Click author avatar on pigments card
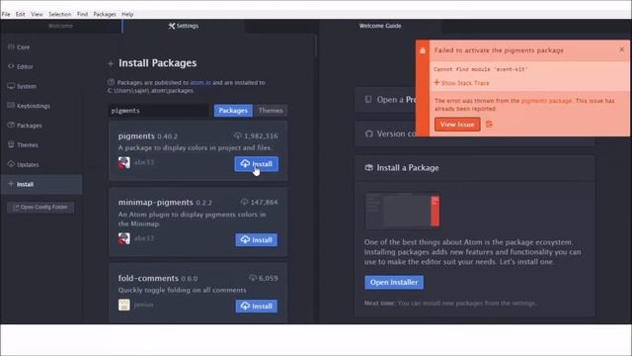 124,162
